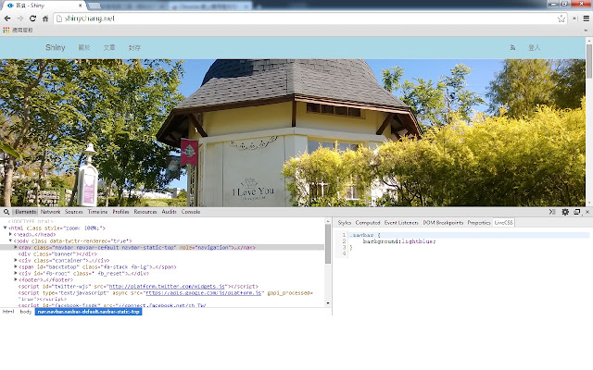Open the apps shortcut in bookmarks bar
593x370 pixels.
point(18,30)
